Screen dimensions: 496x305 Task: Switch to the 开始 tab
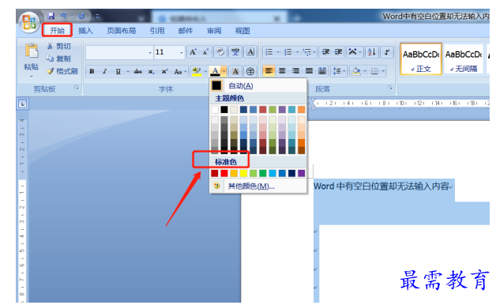point(57,31)
